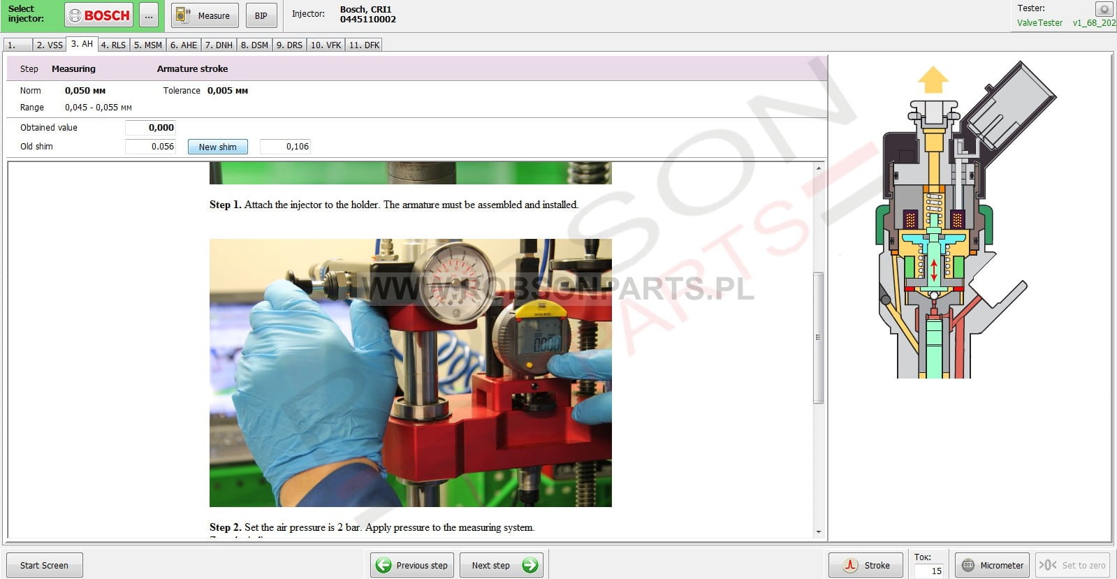
Task: Go to the 11. DFK tab
Action: coord(364,45)
